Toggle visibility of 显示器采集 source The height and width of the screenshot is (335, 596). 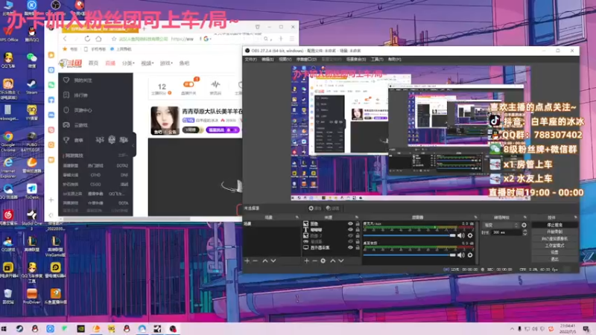click(x=350, y=248)
